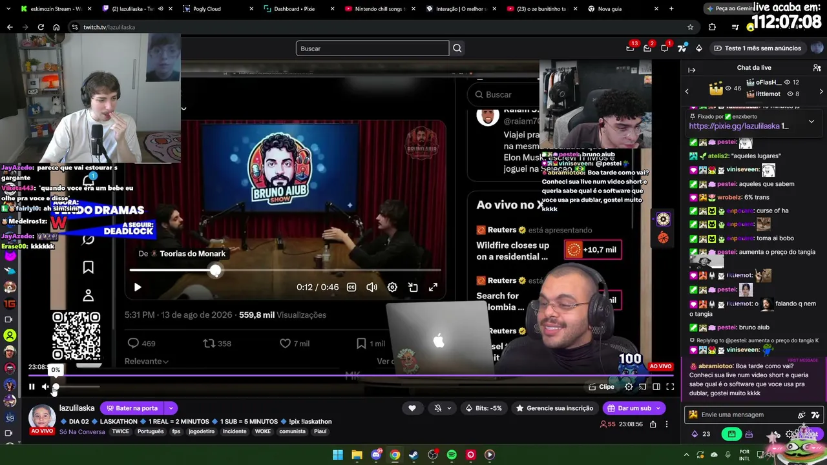Click the Clipe button on the player
Image resolution: width=827 pixels, height=465 pixels.
602,387
